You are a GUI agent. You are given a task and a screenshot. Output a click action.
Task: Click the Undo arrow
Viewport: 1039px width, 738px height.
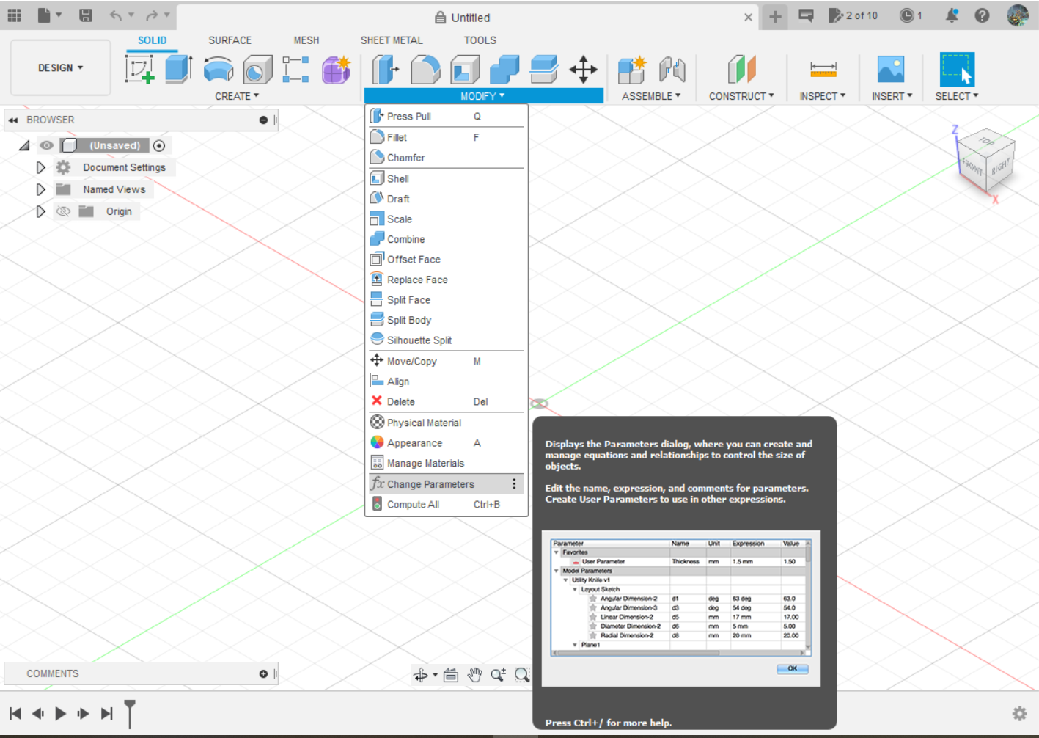115,15
